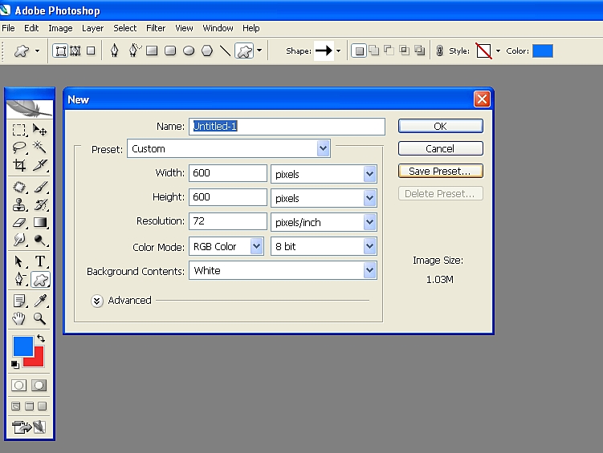Select the Pen tool in toolbox
The height and width of the screenshot is (453, 603).
click(19, 279)
